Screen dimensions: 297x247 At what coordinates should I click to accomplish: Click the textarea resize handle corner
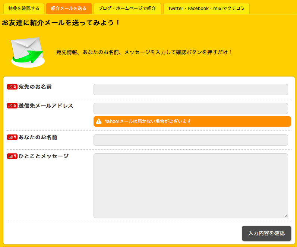286,216
